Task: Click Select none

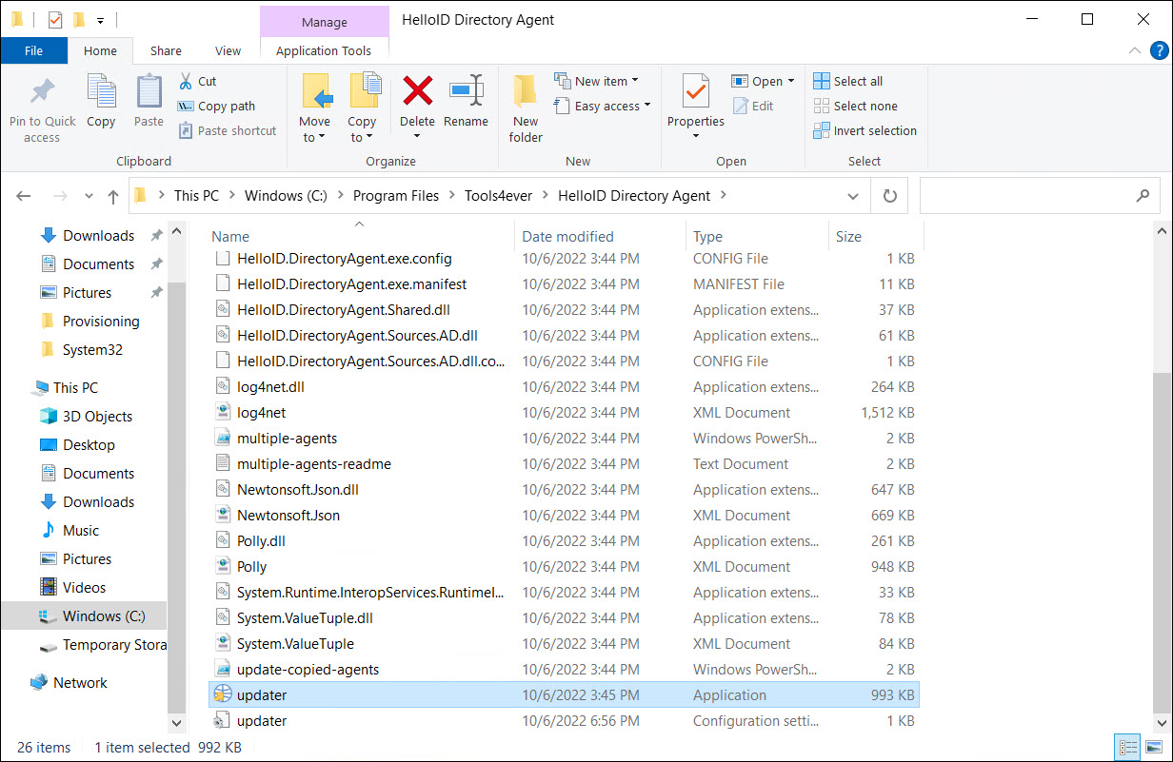Action: [x=855, y=106]
